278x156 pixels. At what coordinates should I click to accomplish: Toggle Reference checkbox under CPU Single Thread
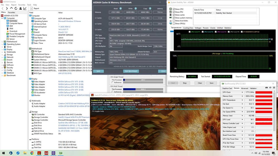[x=113, y=83]
